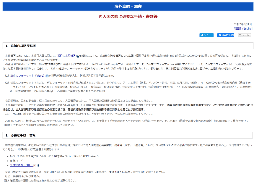Screen dimensions: 257x185
Task: Click the external link icon after 水際措置
Action: [77, 56]
